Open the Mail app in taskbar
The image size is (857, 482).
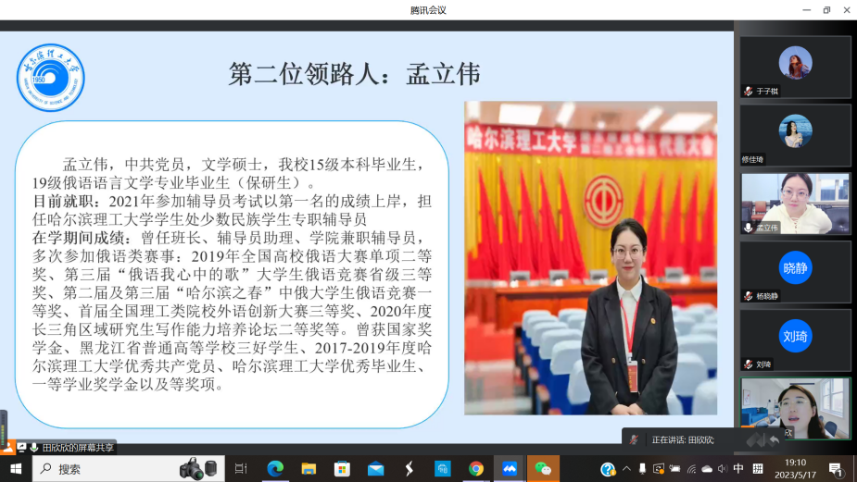tap(375, 469)
